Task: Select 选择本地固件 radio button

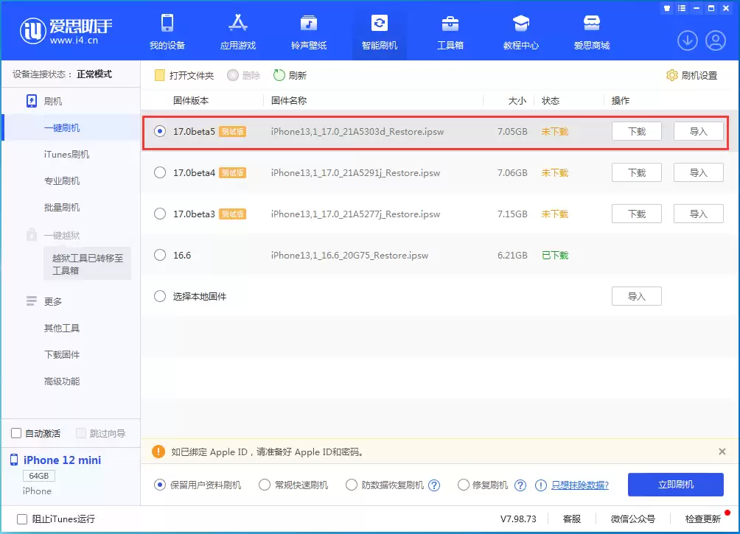Action: [160, 296]
